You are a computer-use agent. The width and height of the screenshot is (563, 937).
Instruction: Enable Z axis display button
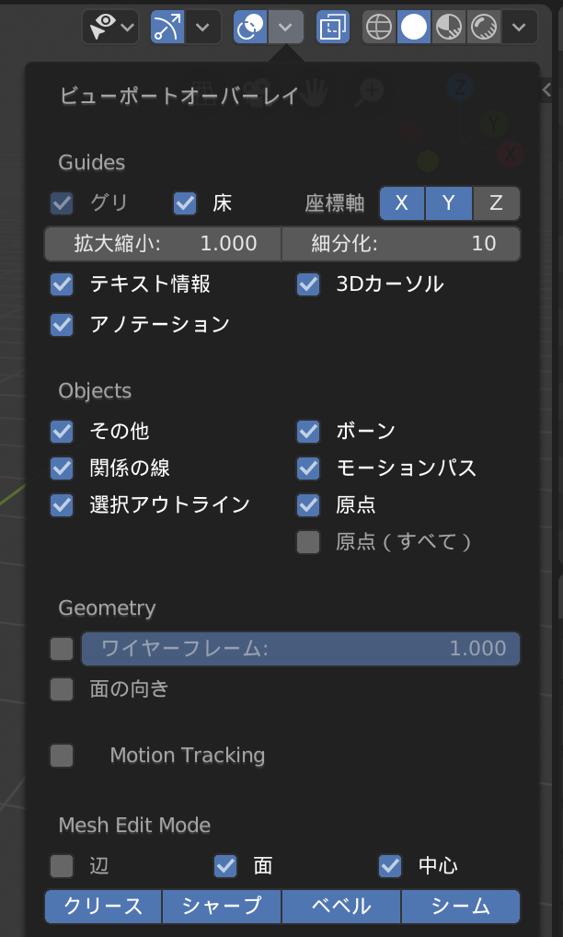(496, 203)
